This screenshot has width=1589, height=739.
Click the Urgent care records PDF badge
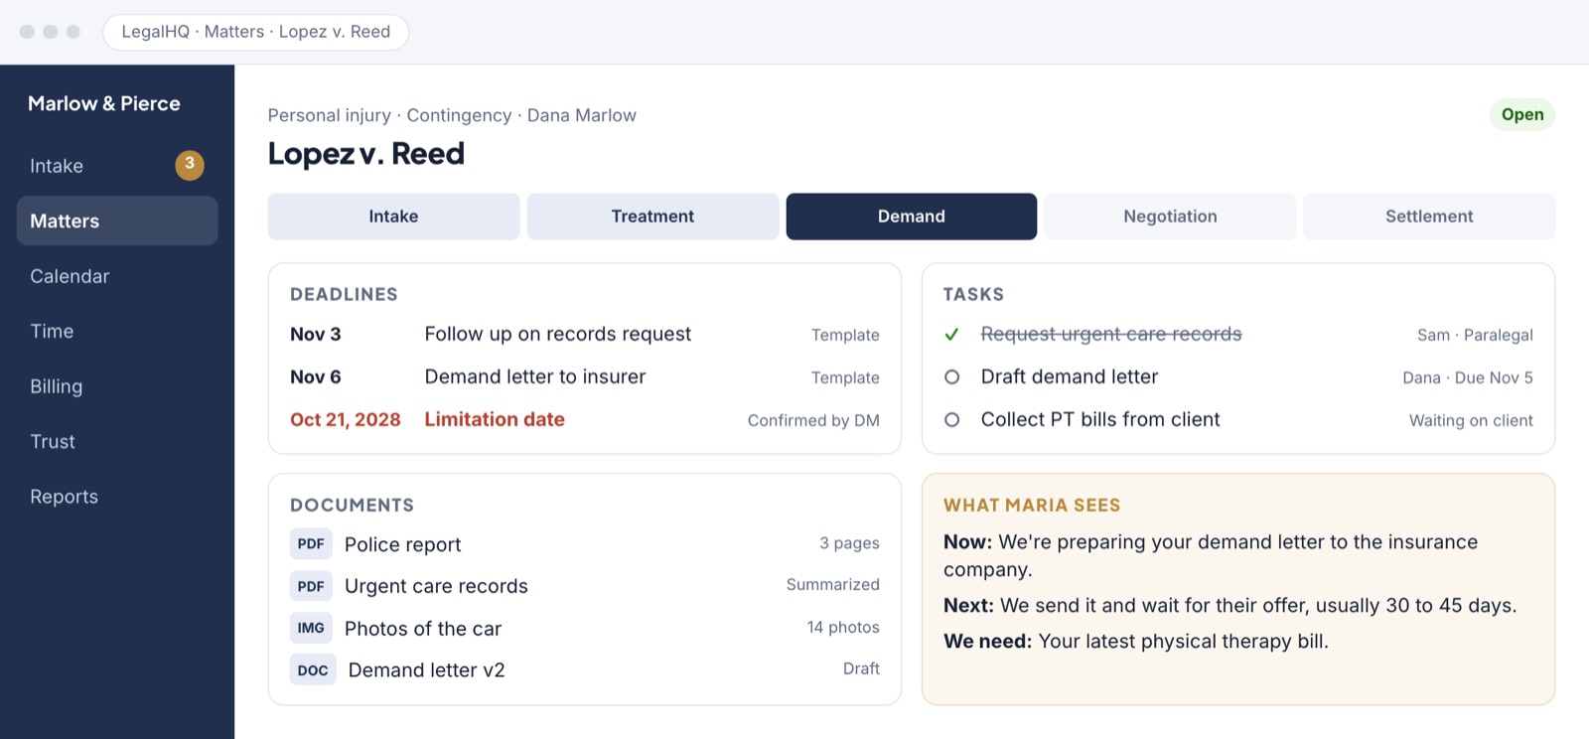[311, 586]
